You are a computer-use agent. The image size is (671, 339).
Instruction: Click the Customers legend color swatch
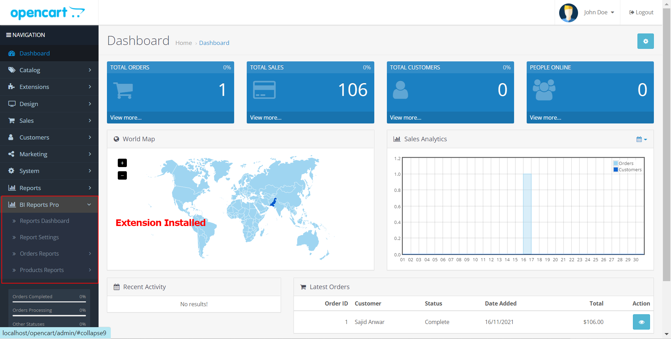616,169
